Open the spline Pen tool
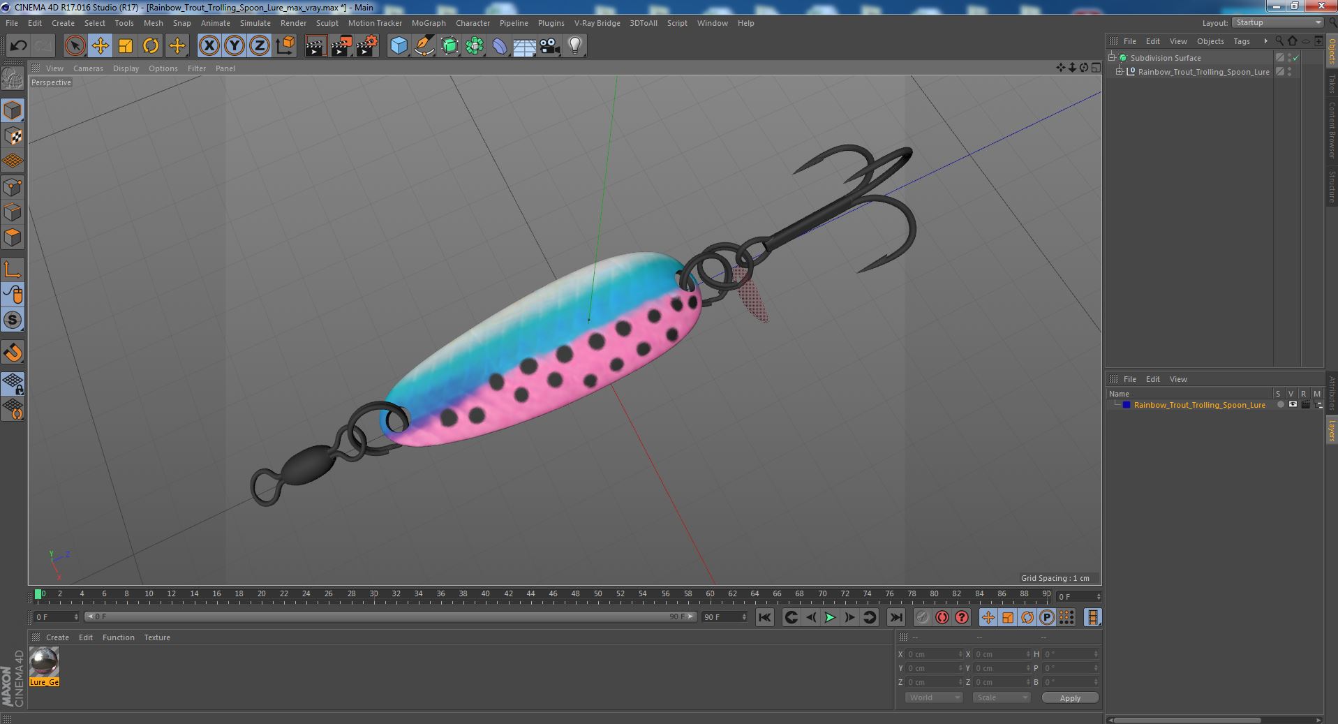1338x724 pixels. point(424,46)
